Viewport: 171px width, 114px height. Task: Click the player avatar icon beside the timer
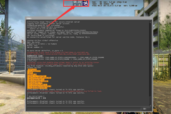tap(85, 3)
